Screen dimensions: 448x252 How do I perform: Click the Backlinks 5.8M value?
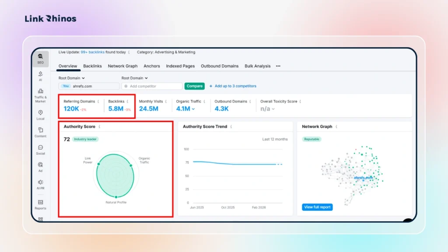tap(115, 109)
